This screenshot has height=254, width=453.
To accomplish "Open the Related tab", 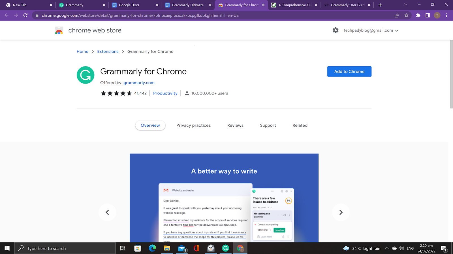I will [300, 125].
